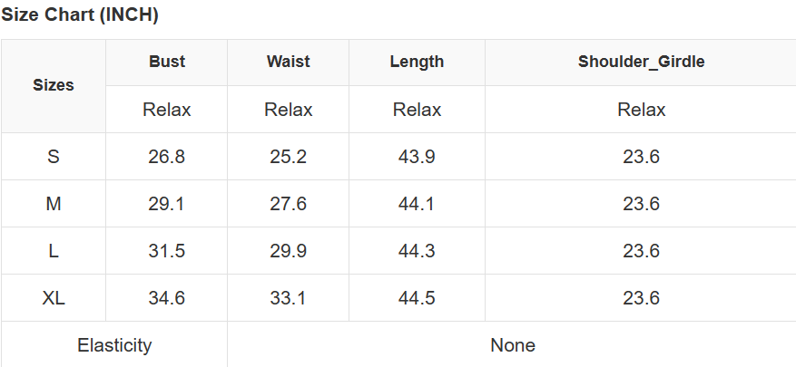Select bust value 34.6 for size XL
This screenshot has width=796, height=367.
[x=167, y=298]
